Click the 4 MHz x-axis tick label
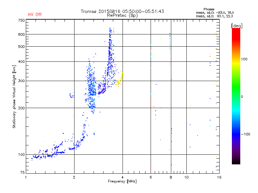 click(123, 177)
